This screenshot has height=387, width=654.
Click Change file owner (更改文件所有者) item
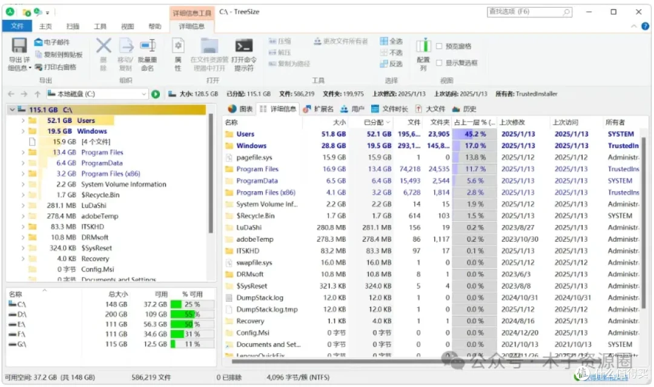(x=341, y=41)
